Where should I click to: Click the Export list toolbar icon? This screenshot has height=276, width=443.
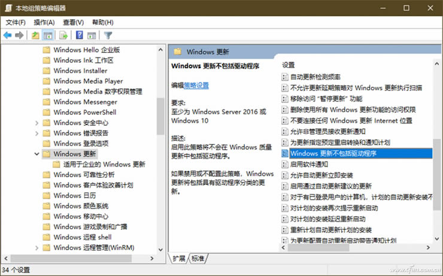[x=63, y=35]
